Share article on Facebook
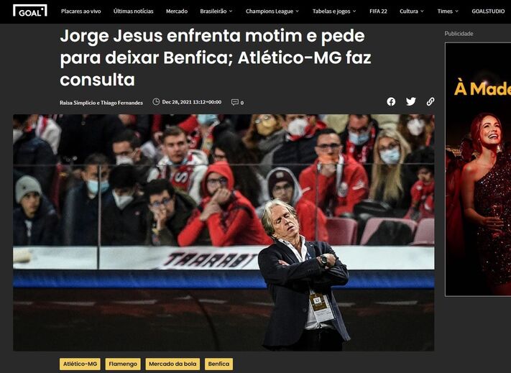 [391, 101]
